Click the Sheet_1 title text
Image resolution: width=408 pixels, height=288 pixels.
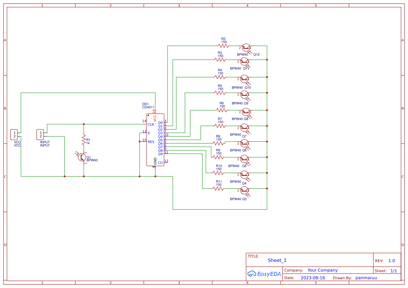pos(277,260)
